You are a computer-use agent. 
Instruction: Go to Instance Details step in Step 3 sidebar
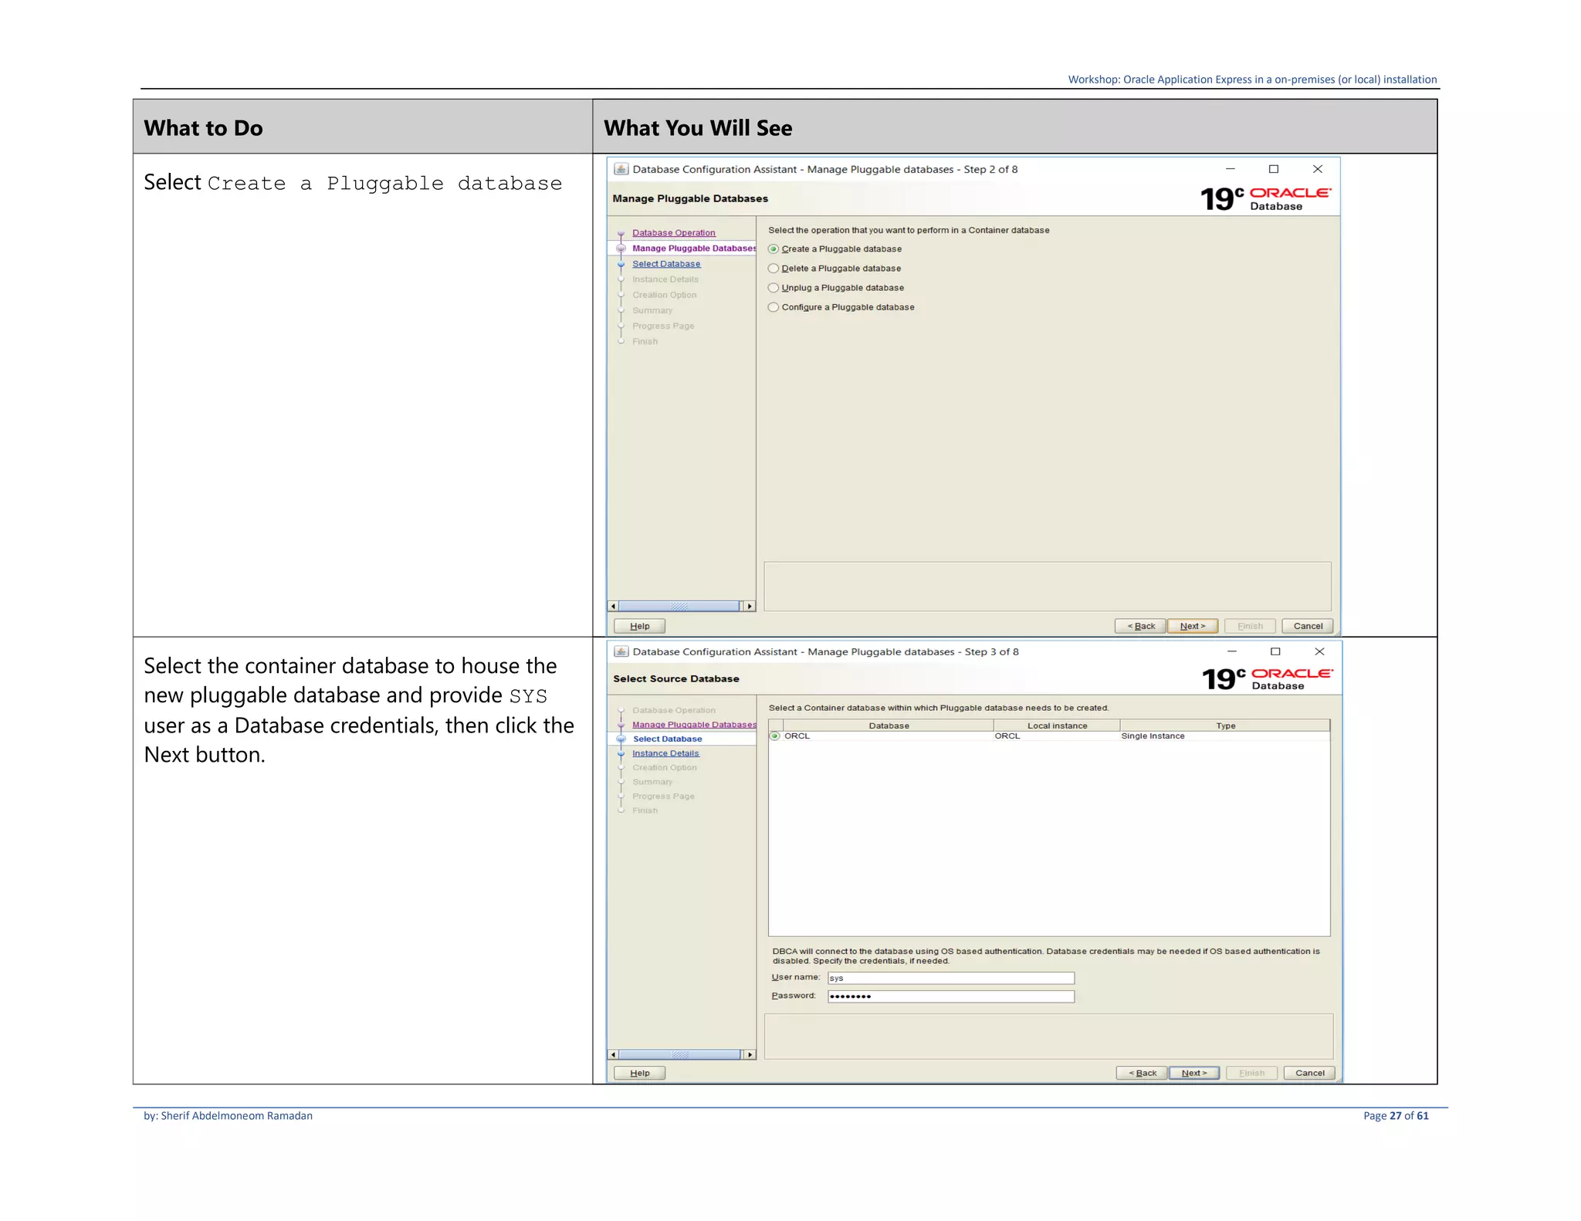tap(665, 753)
